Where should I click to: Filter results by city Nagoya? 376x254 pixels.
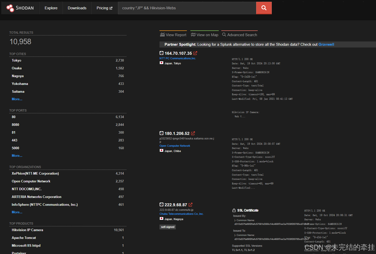point(68,76)
